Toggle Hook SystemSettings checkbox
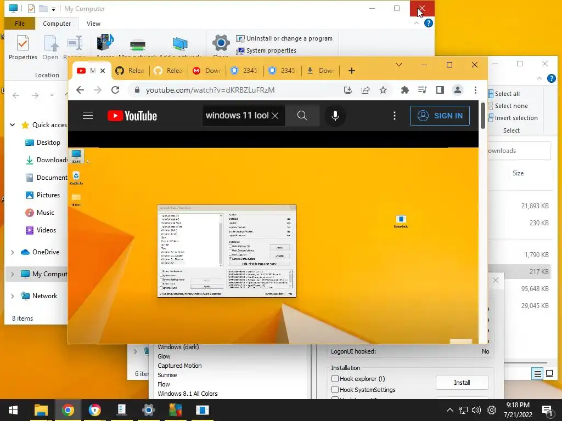 335,390
